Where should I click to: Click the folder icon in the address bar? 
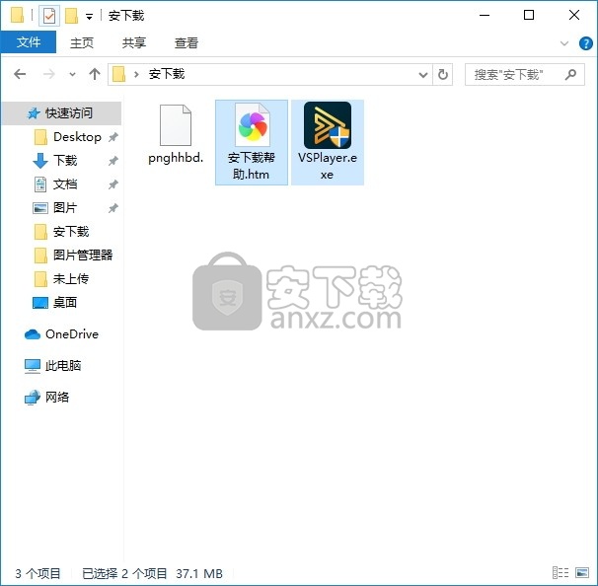tap(118, 74)
